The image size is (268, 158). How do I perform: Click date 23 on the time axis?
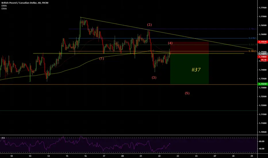178,156
